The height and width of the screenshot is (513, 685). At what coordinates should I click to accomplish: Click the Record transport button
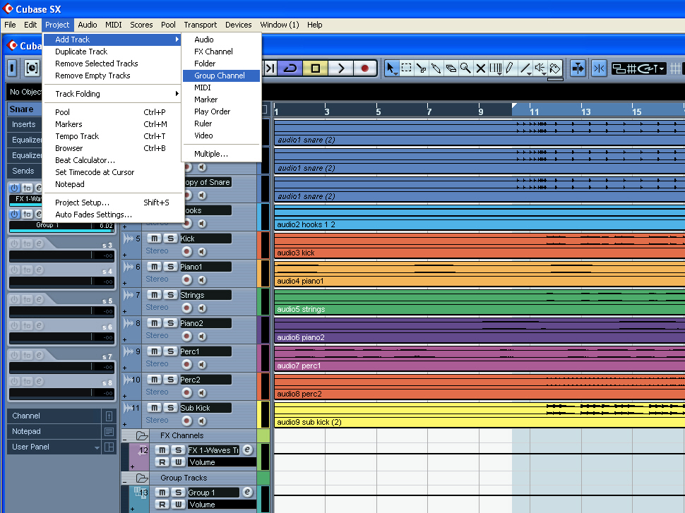click(365, 68)
